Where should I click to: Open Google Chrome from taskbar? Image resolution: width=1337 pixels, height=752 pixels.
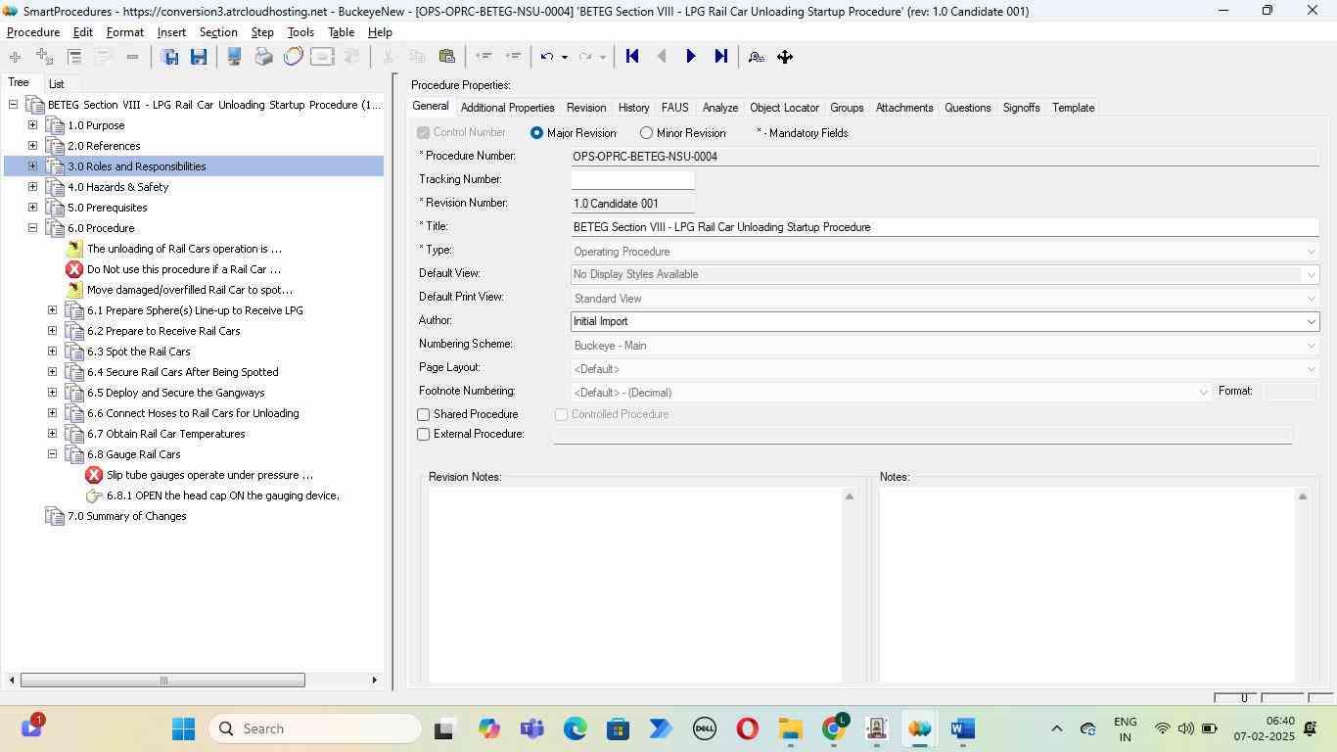[x=834, y=728]
